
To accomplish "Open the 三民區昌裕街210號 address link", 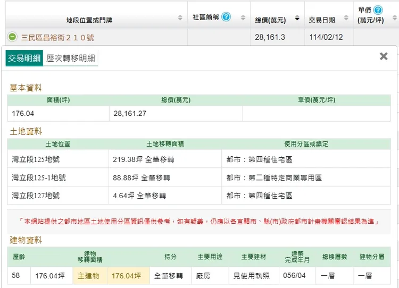I will tap(57, 38).
